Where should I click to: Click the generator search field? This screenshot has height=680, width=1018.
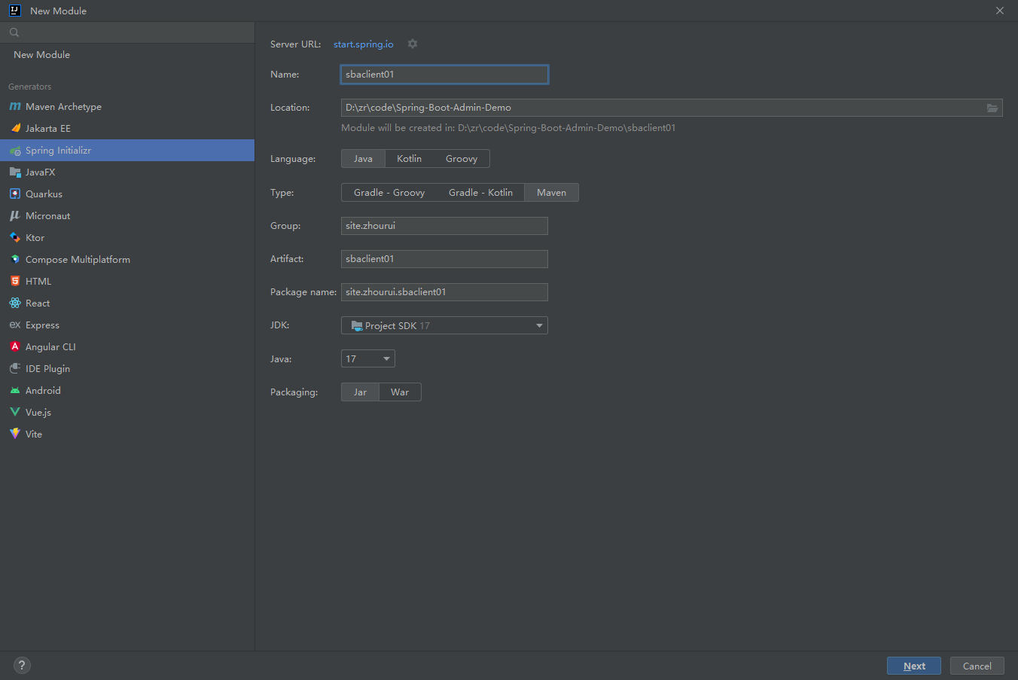click(127, 32)
